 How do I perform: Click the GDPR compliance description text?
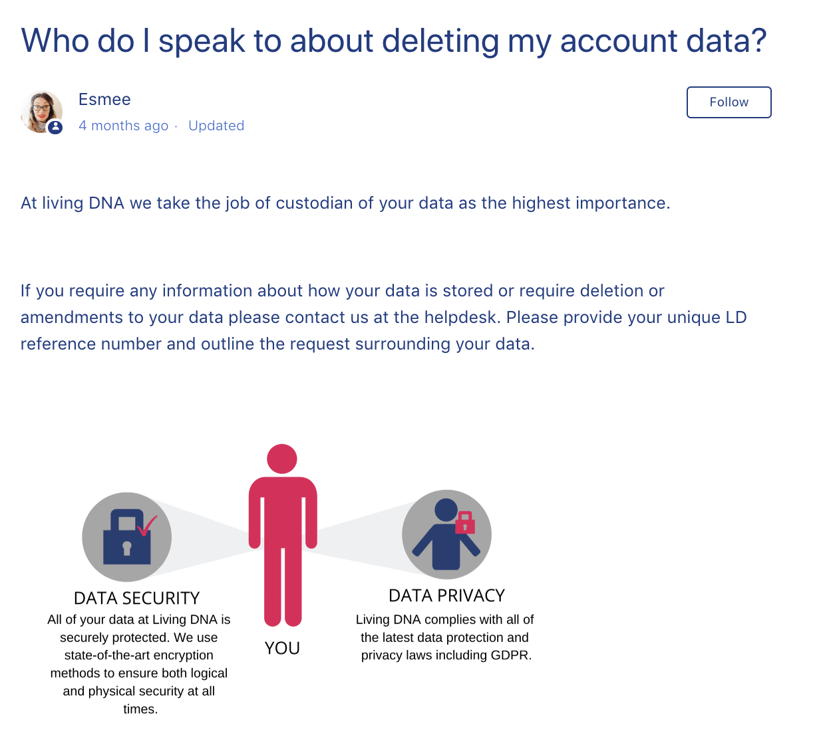445,637
